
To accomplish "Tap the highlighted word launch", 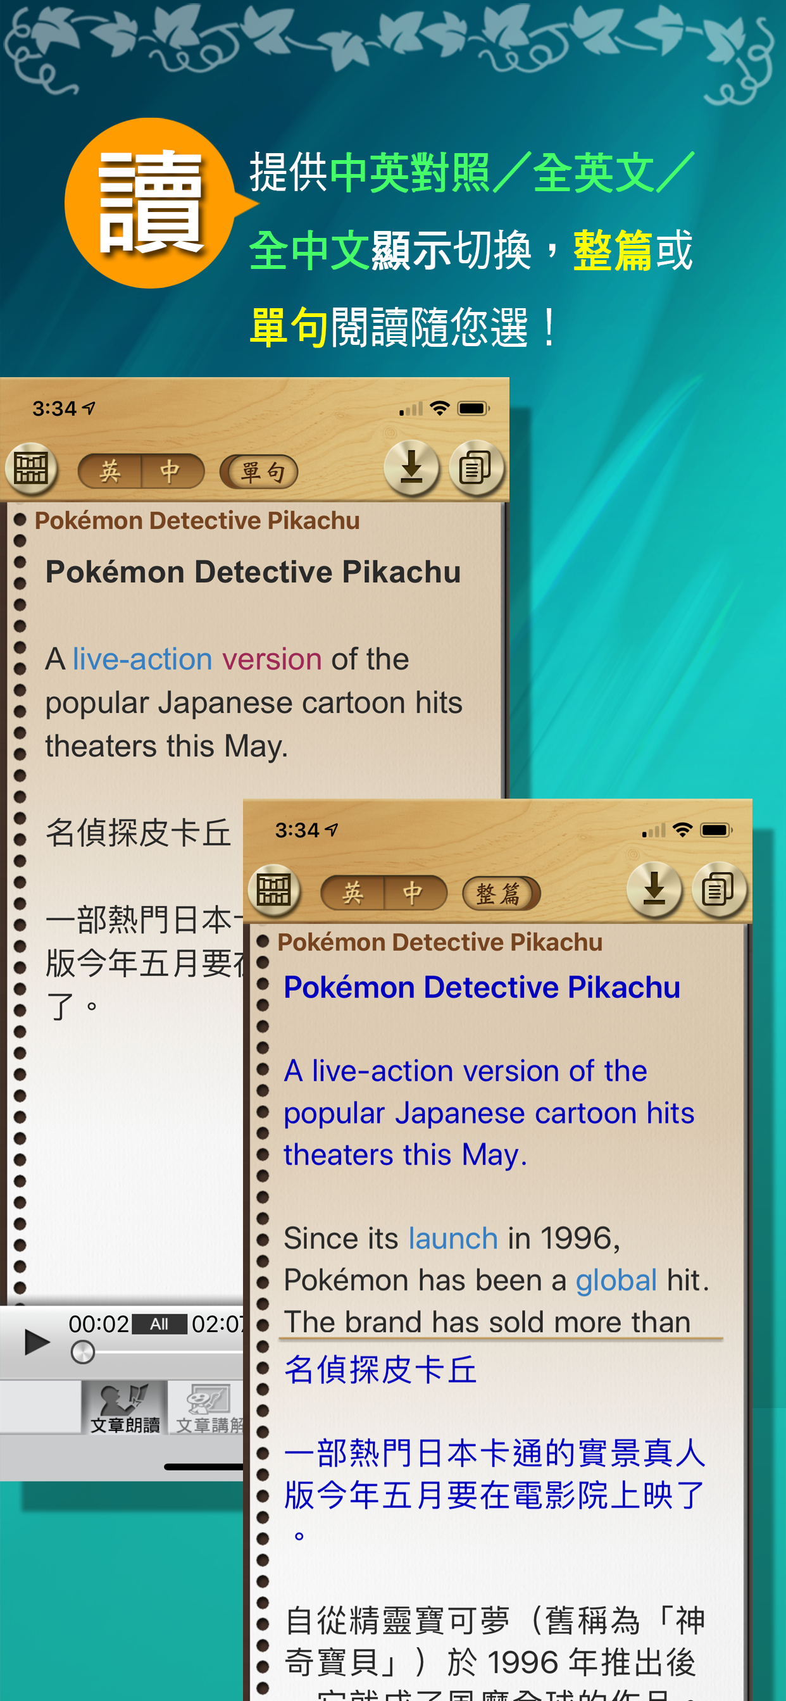I will (x=453, y=1238).
